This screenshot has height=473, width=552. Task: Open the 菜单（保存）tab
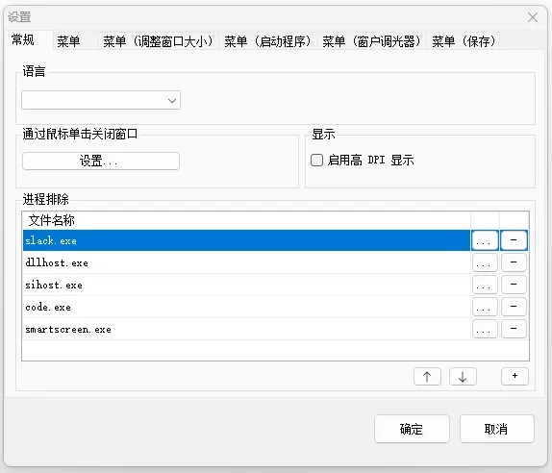pos(464,41)
